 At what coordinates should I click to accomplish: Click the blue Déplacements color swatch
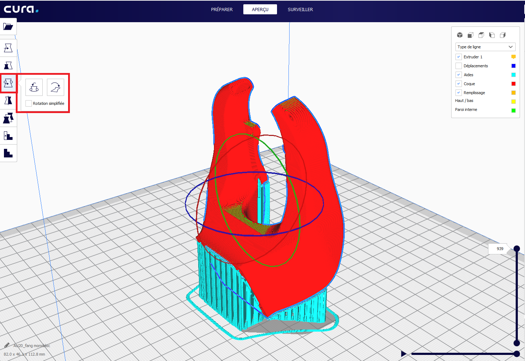[x=514, y=66]
